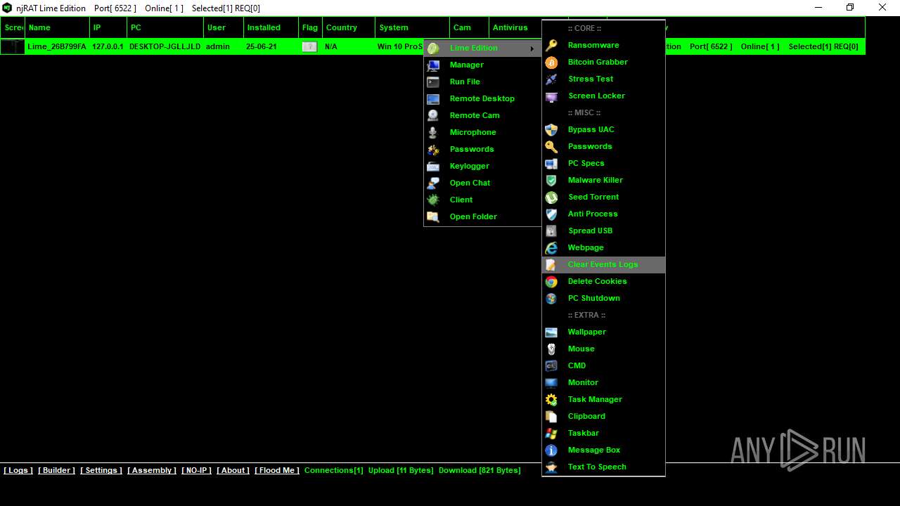Click the PC Shutdown icon
The image size is (900, 506).
pyautogui.click(x=552, y=299)
